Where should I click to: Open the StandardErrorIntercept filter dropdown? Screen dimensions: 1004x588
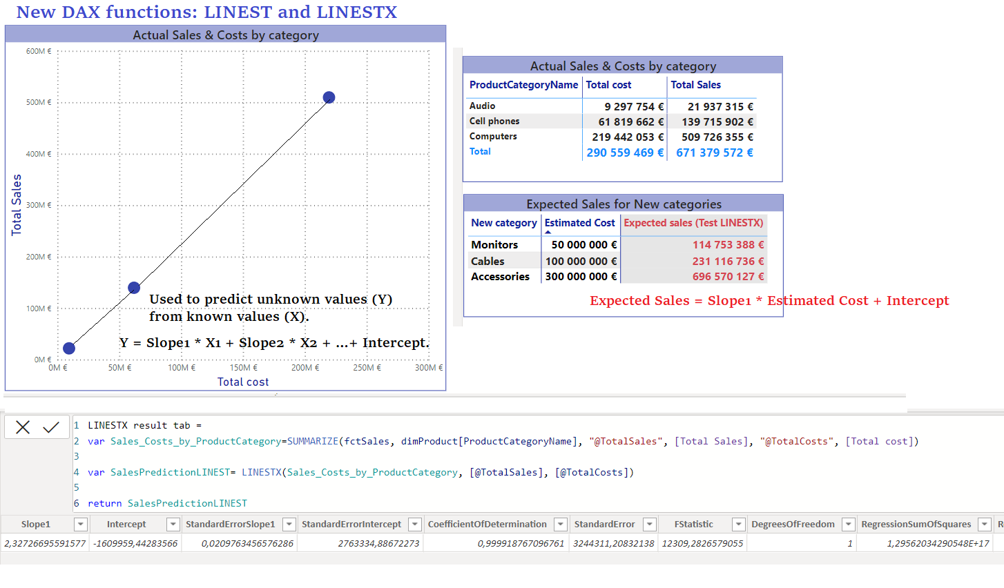pos(415,524)
